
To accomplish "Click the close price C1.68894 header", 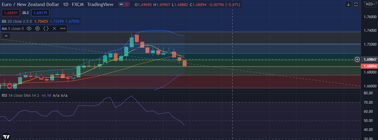I will 198,5.
